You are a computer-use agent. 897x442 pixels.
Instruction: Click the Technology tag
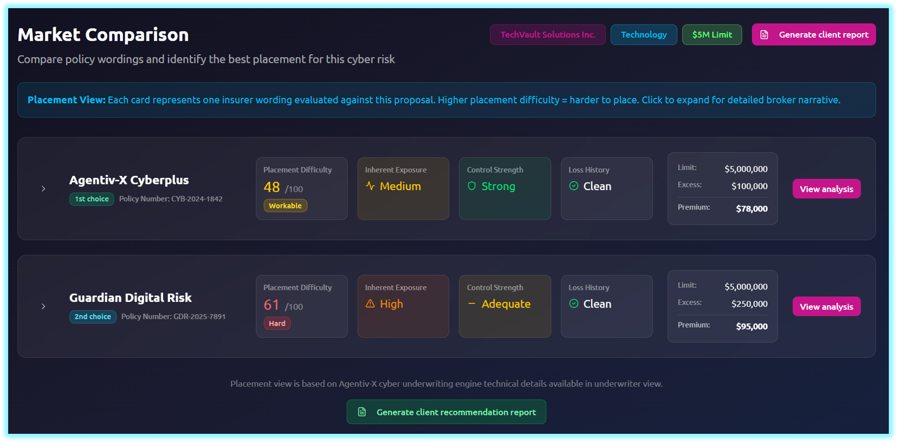[644, 35]
